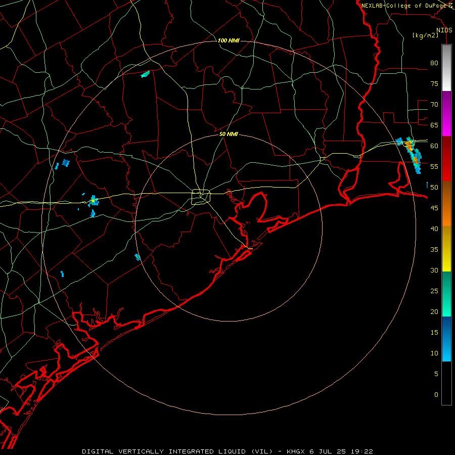The image size is (455, 455).
Task: Click the 20 value on the scale
Action: point(434,311)
